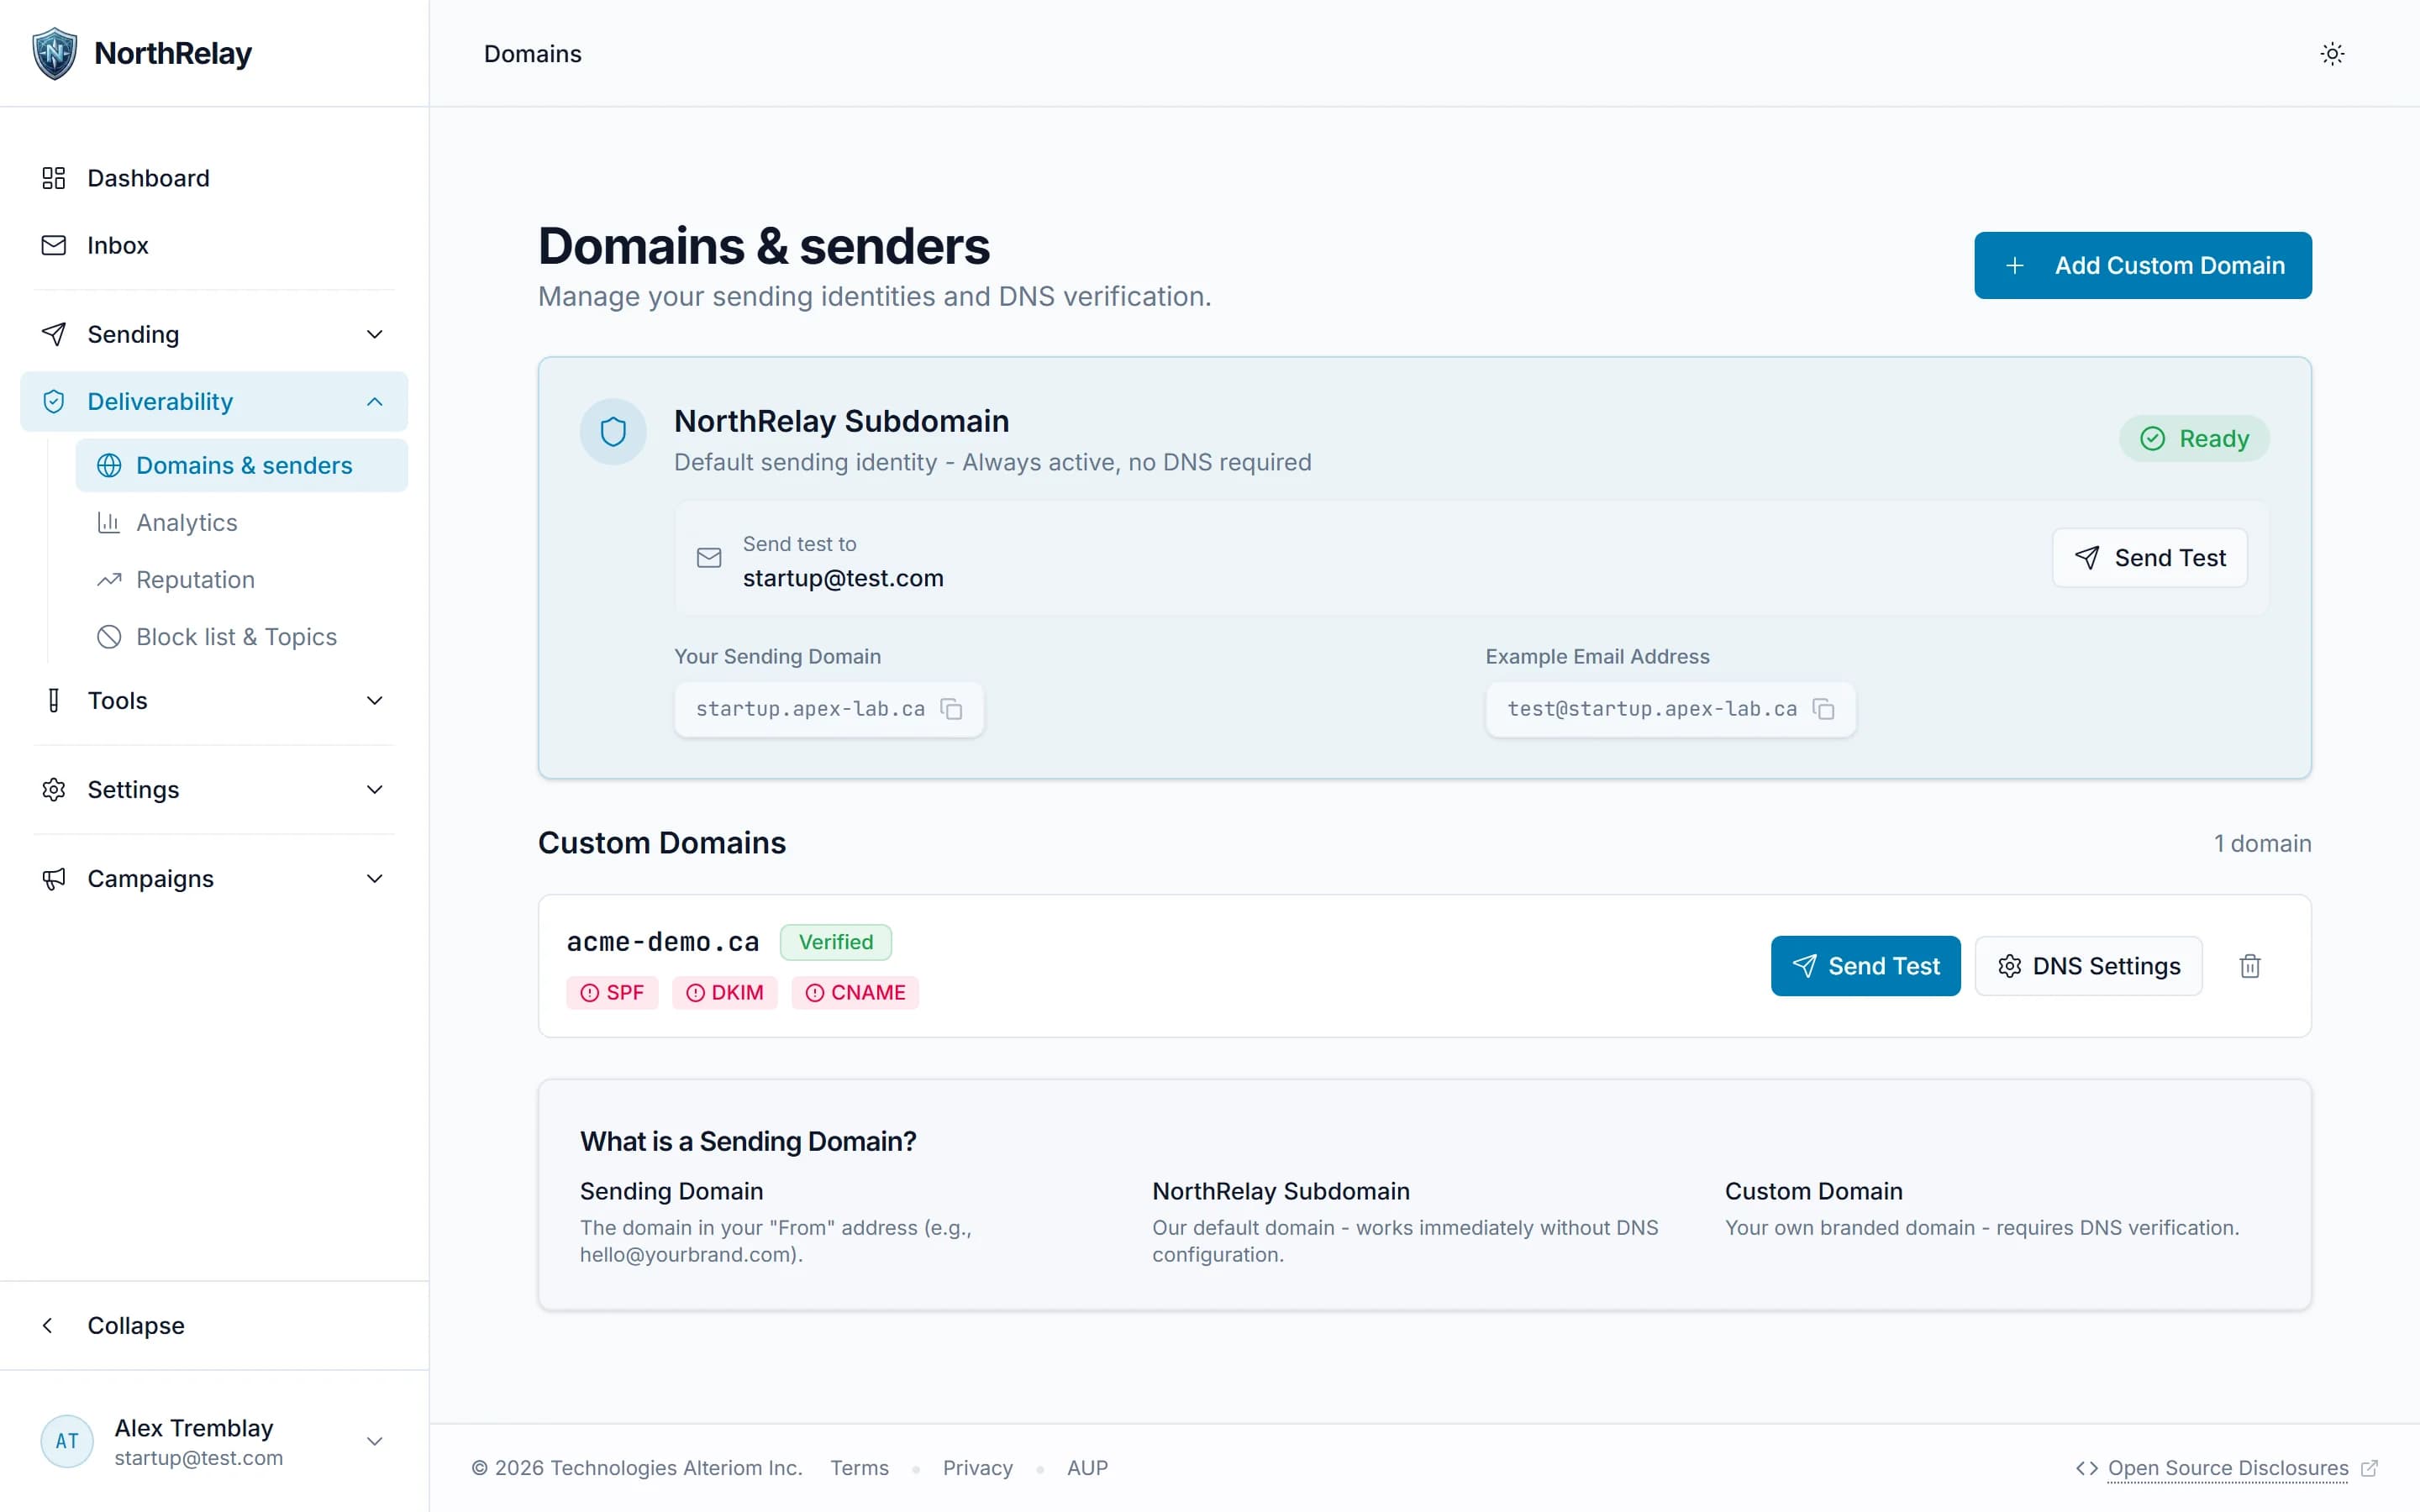Open DNS Settings for acme-demo.ca
This screenshot has height=1512, width=2420.
pos(2088,966)
